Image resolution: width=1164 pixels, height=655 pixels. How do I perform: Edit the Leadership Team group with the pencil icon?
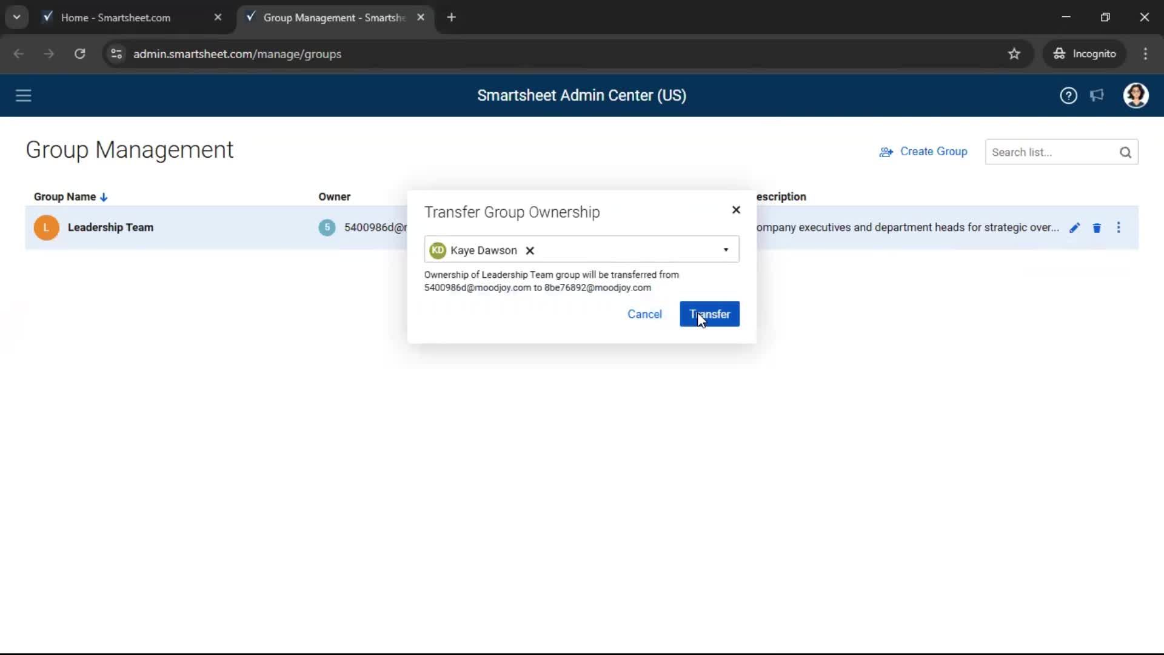[1074, 227]
